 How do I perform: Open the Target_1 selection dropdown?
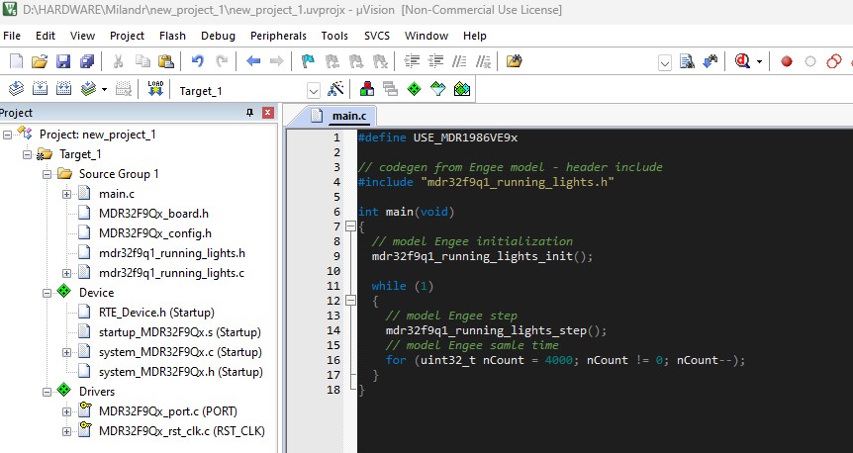pos(314,90)
